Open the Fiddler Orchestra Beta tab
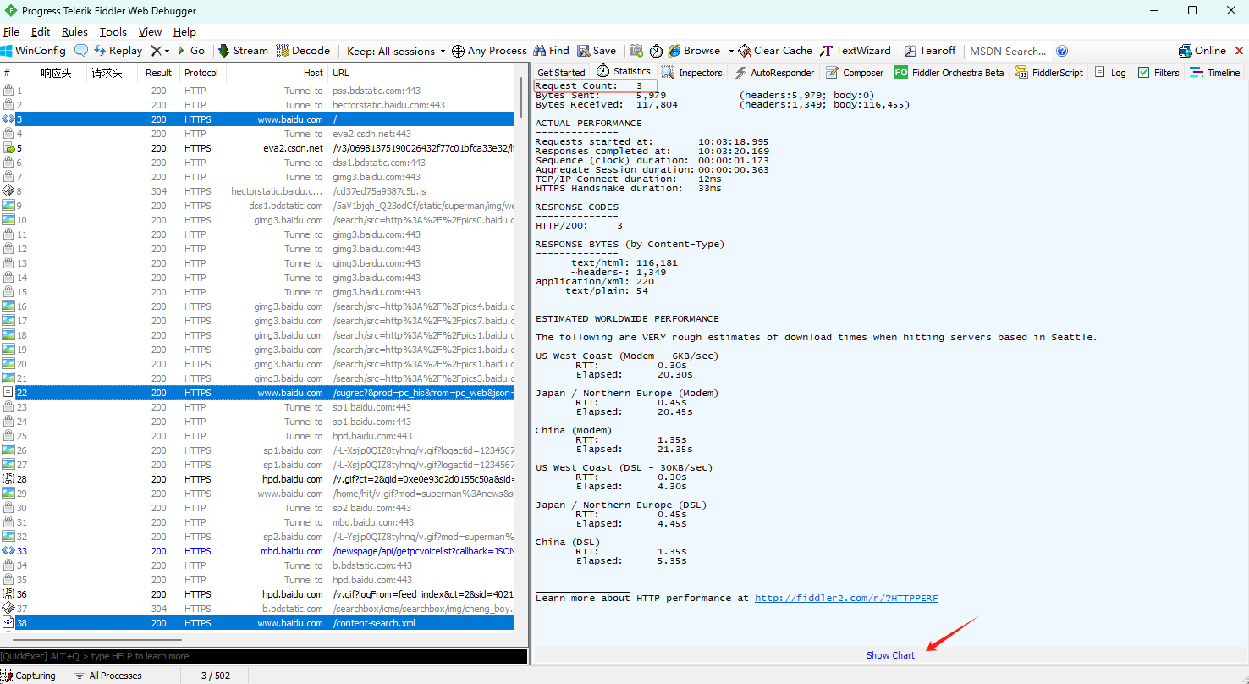The image size is (1249, 684). (949, 73)
